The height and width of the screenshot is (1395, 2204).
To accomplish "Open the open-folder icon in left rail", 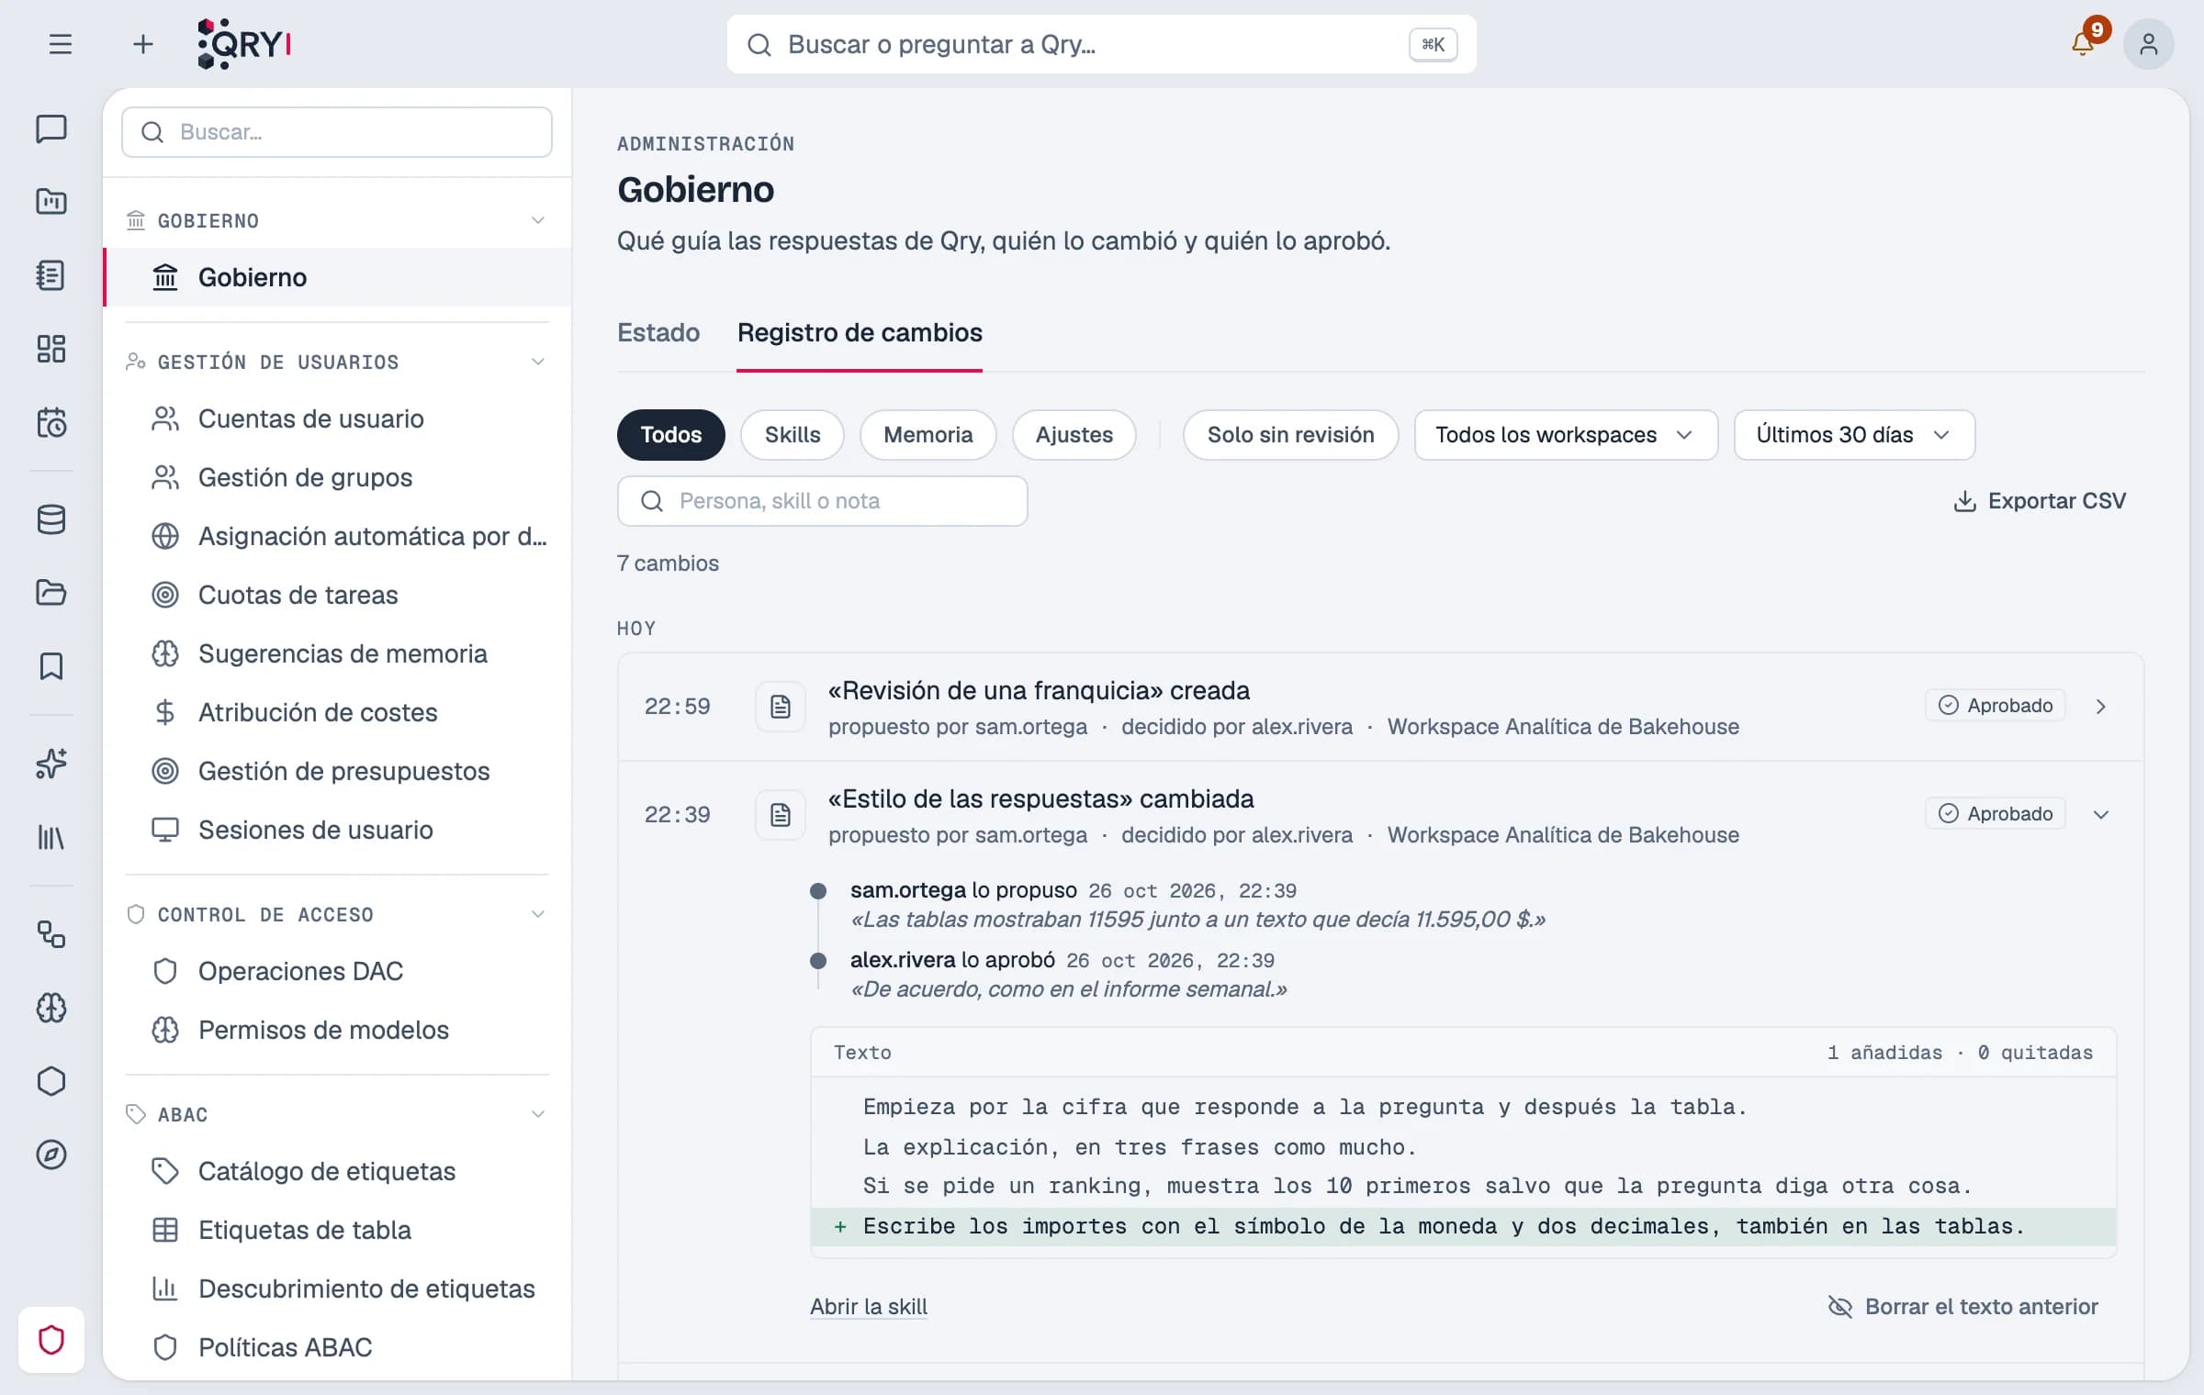I will [x=51, y=593].
